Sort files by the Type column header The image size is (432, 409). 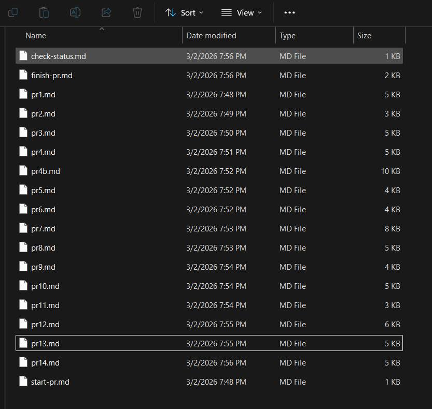coord(287,36)
